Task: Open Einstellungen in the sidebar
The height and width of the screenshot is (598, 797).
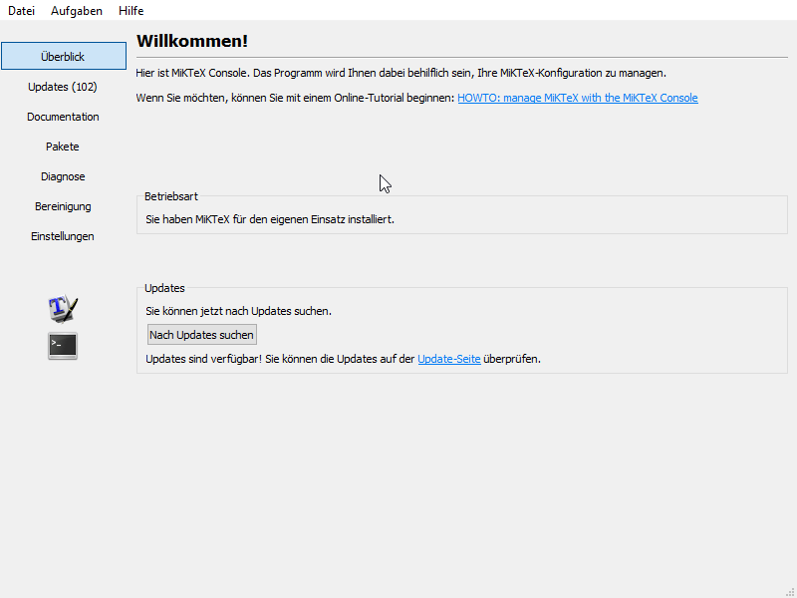Action: coord(63,236)
